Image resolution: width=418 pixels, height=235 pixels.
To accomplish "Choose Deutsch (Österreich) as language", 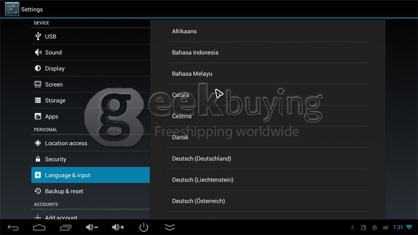I will 267,201.
